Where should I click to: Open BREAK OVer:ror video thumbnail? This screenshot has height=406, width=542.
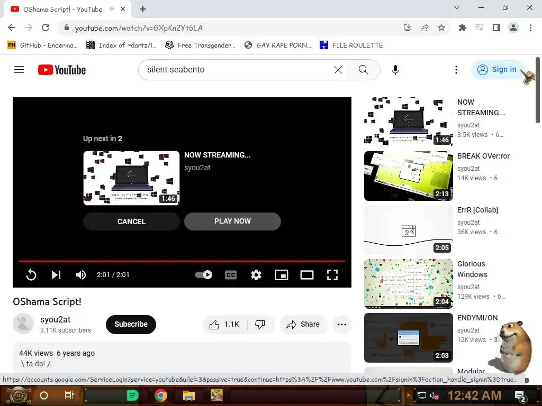pyautogui.click(x=408, y=176)
